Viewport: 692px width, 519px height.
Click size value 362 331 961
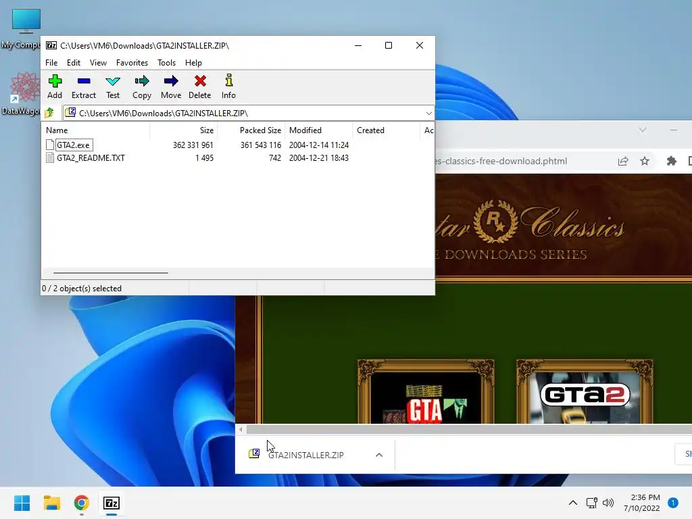click(x=193, y=145)
